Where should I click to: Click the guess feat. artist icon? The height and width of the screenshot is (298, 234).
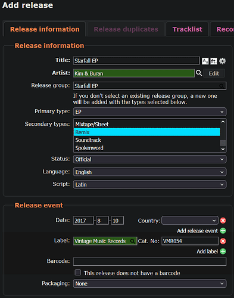214,61
